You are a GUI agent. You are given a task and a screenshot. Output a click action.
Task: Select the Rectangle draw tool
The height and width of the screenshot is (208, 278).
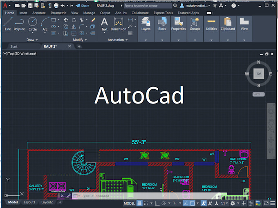(54, 20)
